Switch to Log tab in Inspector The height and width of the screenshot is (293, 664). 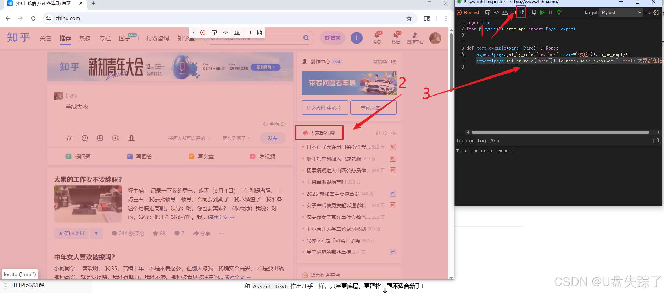click(482, 140)
